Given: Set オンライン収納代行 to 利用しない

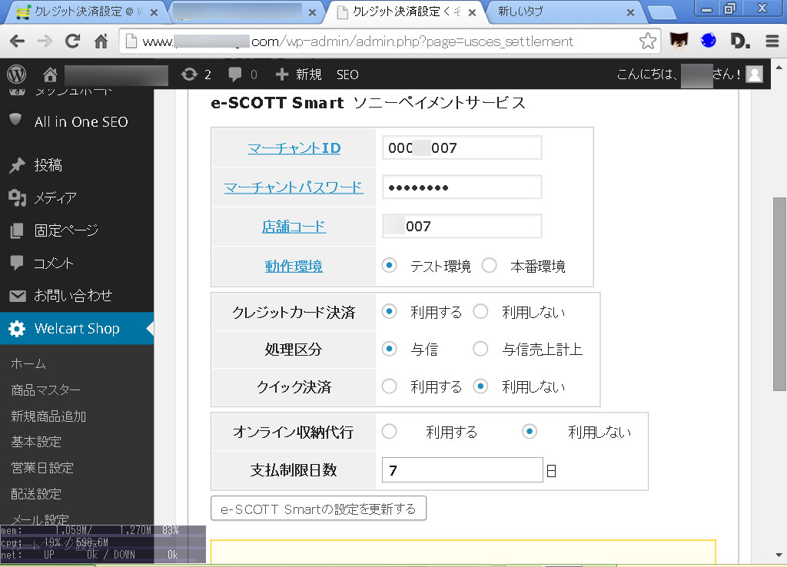Looking at the screenshot, I should pyautogui.click(x=530, y=432).
